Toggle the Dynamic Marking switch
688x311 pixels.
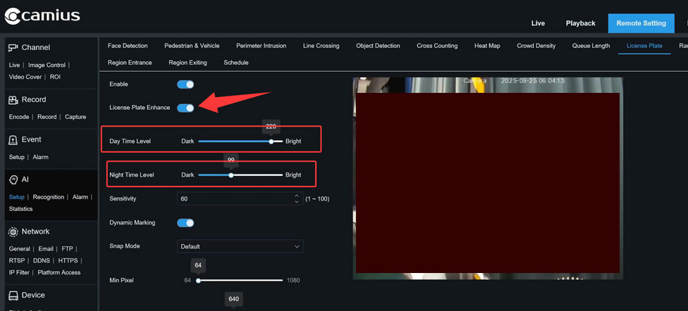click(185, 223)
